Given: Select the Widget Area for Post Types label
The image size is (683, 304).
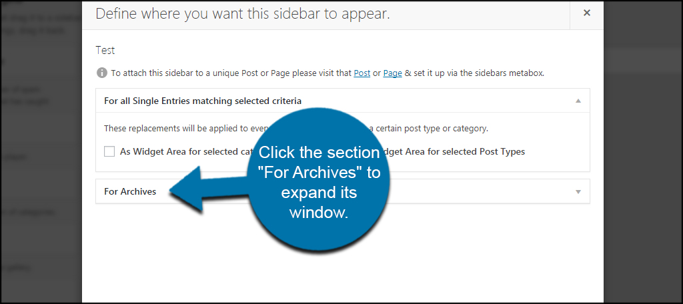Looking at the screenshot, I should [453, 151].
